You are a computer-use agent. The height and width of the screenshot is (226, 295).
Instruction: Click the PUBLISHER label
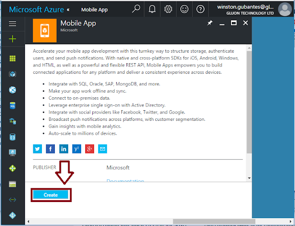tap(44, 167)
